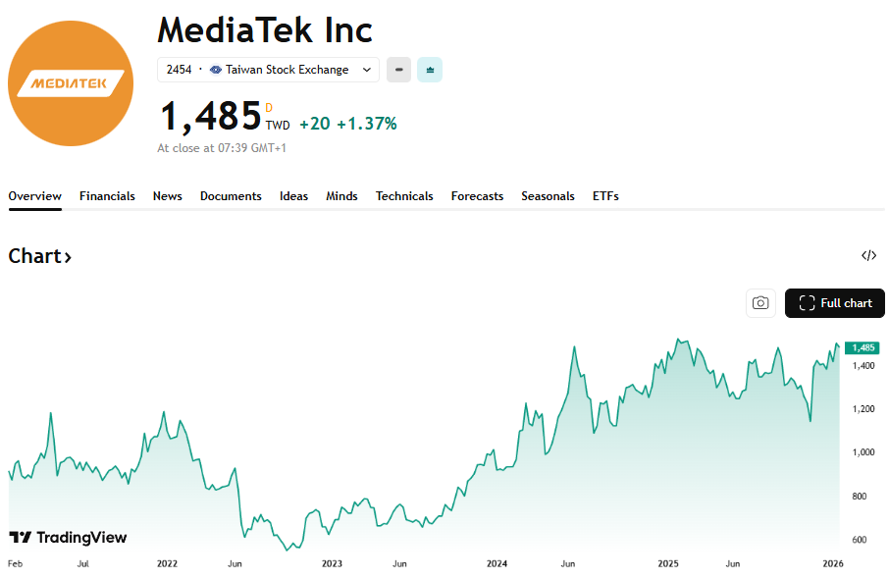The height and width of the screenshot is (579, 889).
Task: Click the TradingView logo on chart
Action: coord(68,537)
